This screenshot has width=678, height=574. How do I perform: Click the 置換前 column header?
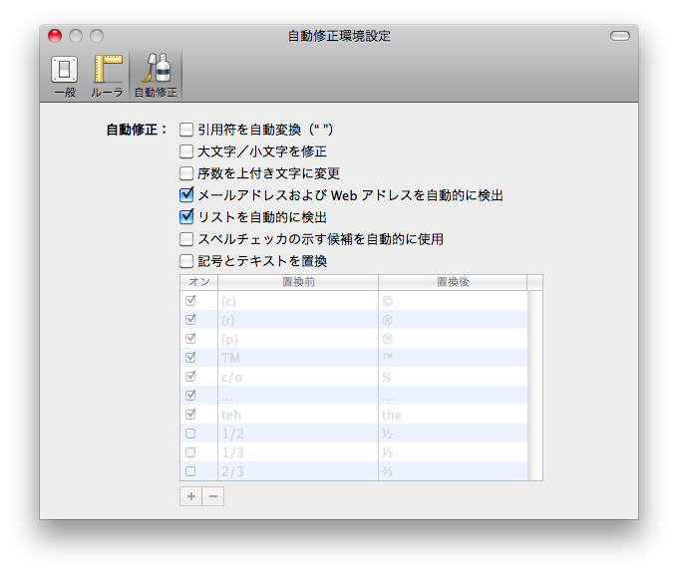pyautogui.click(x=298, y=282)
